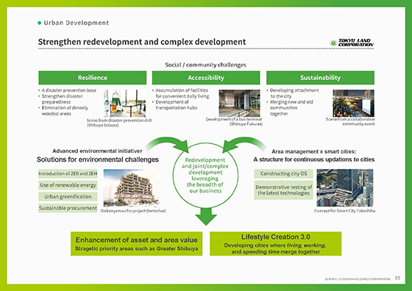Click 'Developing attachment to the city' bullet
Image resolution: width=412 pixels, height=291 pixels.
[x=294, y=93]
